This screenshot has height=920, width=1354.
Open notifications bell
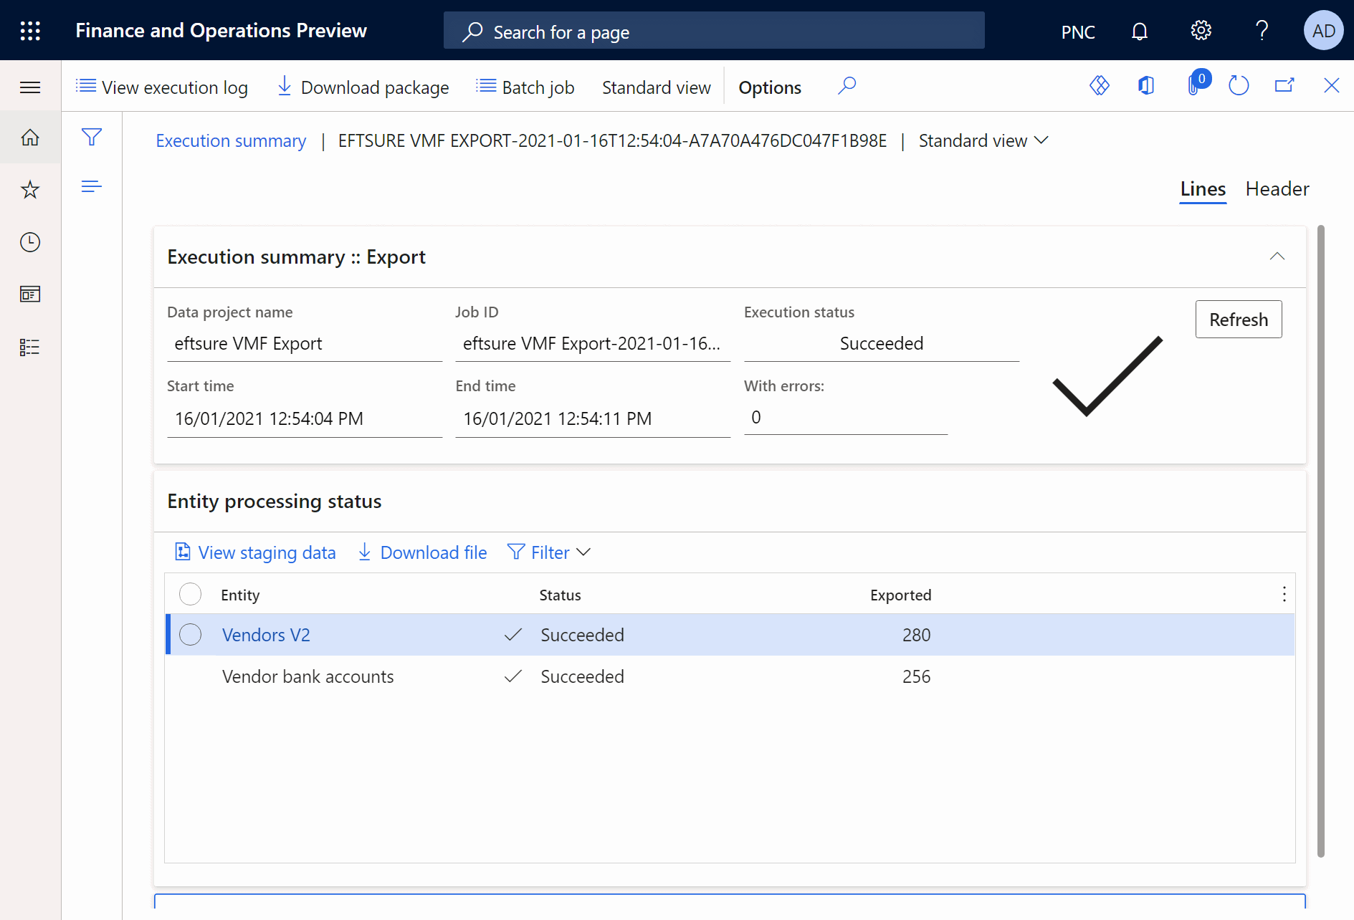(1140, 31)
